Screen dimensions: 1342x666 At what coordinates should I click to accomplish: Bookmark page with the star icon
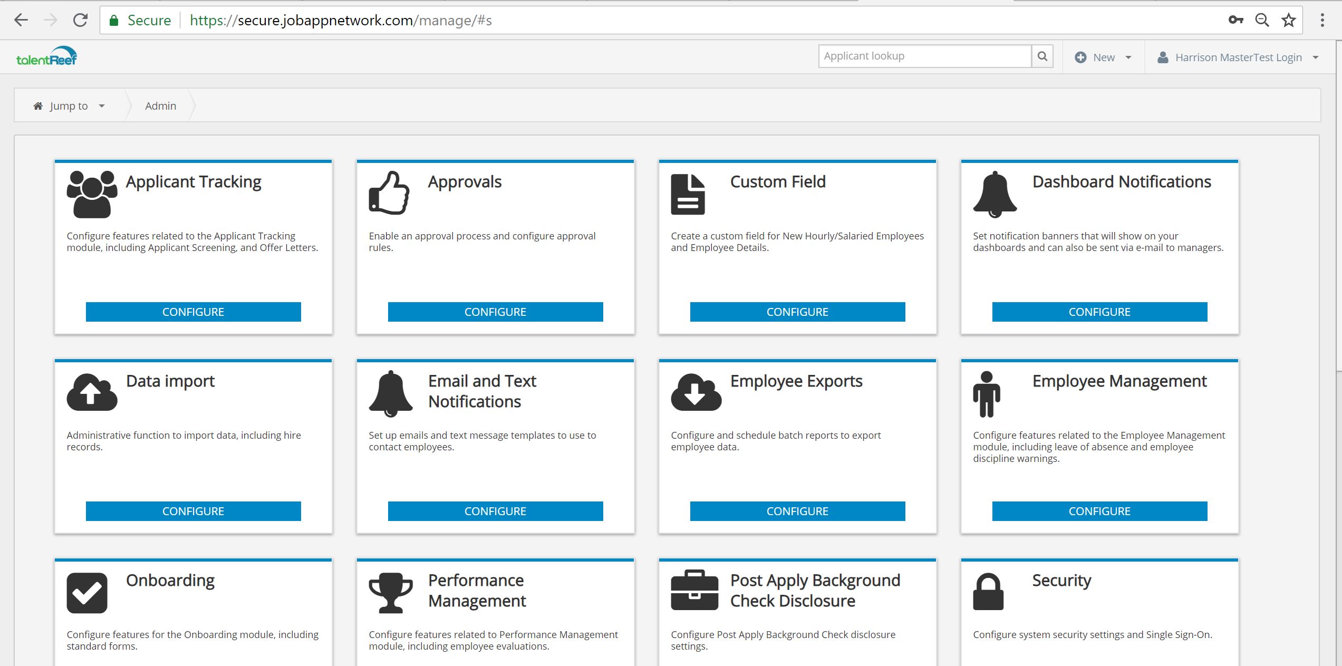(1289, 21)
